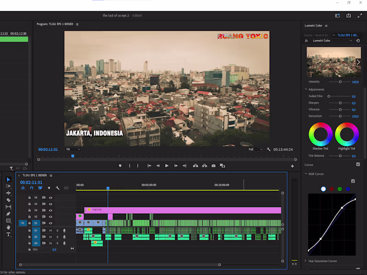Add a marker in the Program monitor
Viewport: 367px width, 275px height.
coord(120,165)
